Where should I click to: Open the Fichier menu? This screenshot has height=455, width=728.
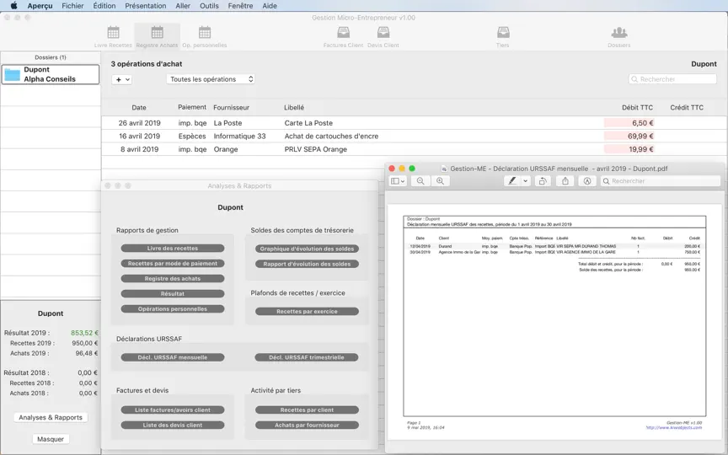73,6
